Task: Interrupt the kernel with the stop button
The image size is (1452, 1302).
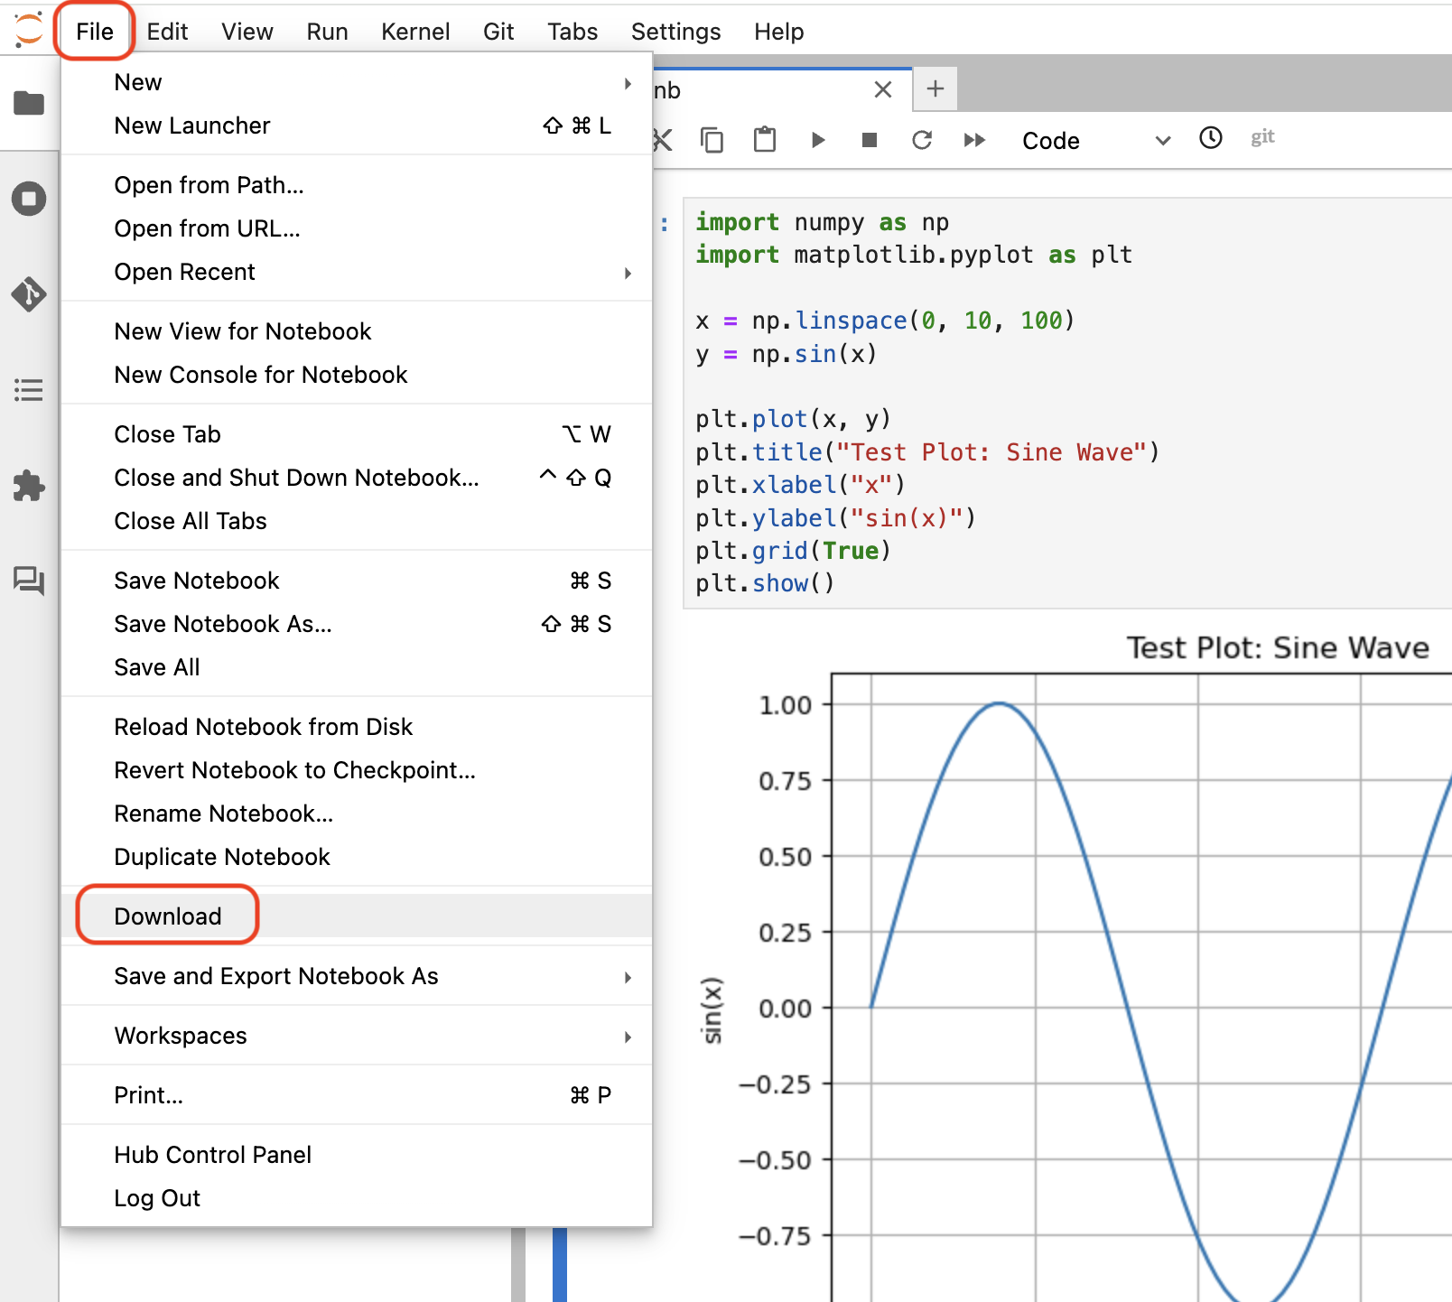Action: pyautogui.click(x=870, y=140)
